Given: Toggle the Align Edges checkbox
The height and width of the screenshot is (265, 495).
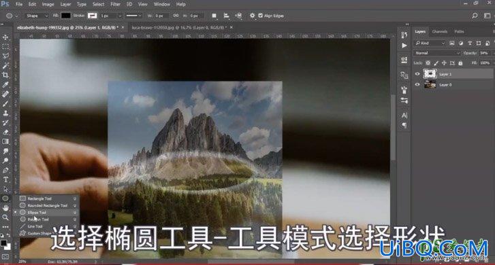Looking at the screenshot, I should click(261, 16).
